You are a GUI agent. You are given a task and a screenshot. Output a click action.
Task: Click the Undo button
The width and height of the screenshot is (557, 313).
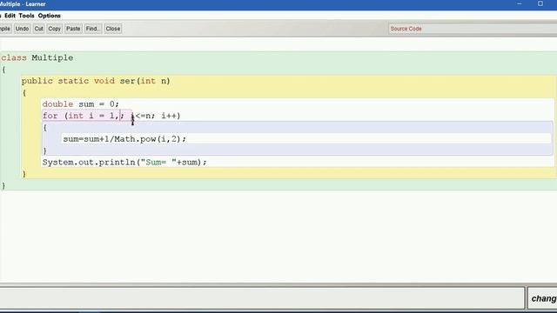[x=22, y=29]
